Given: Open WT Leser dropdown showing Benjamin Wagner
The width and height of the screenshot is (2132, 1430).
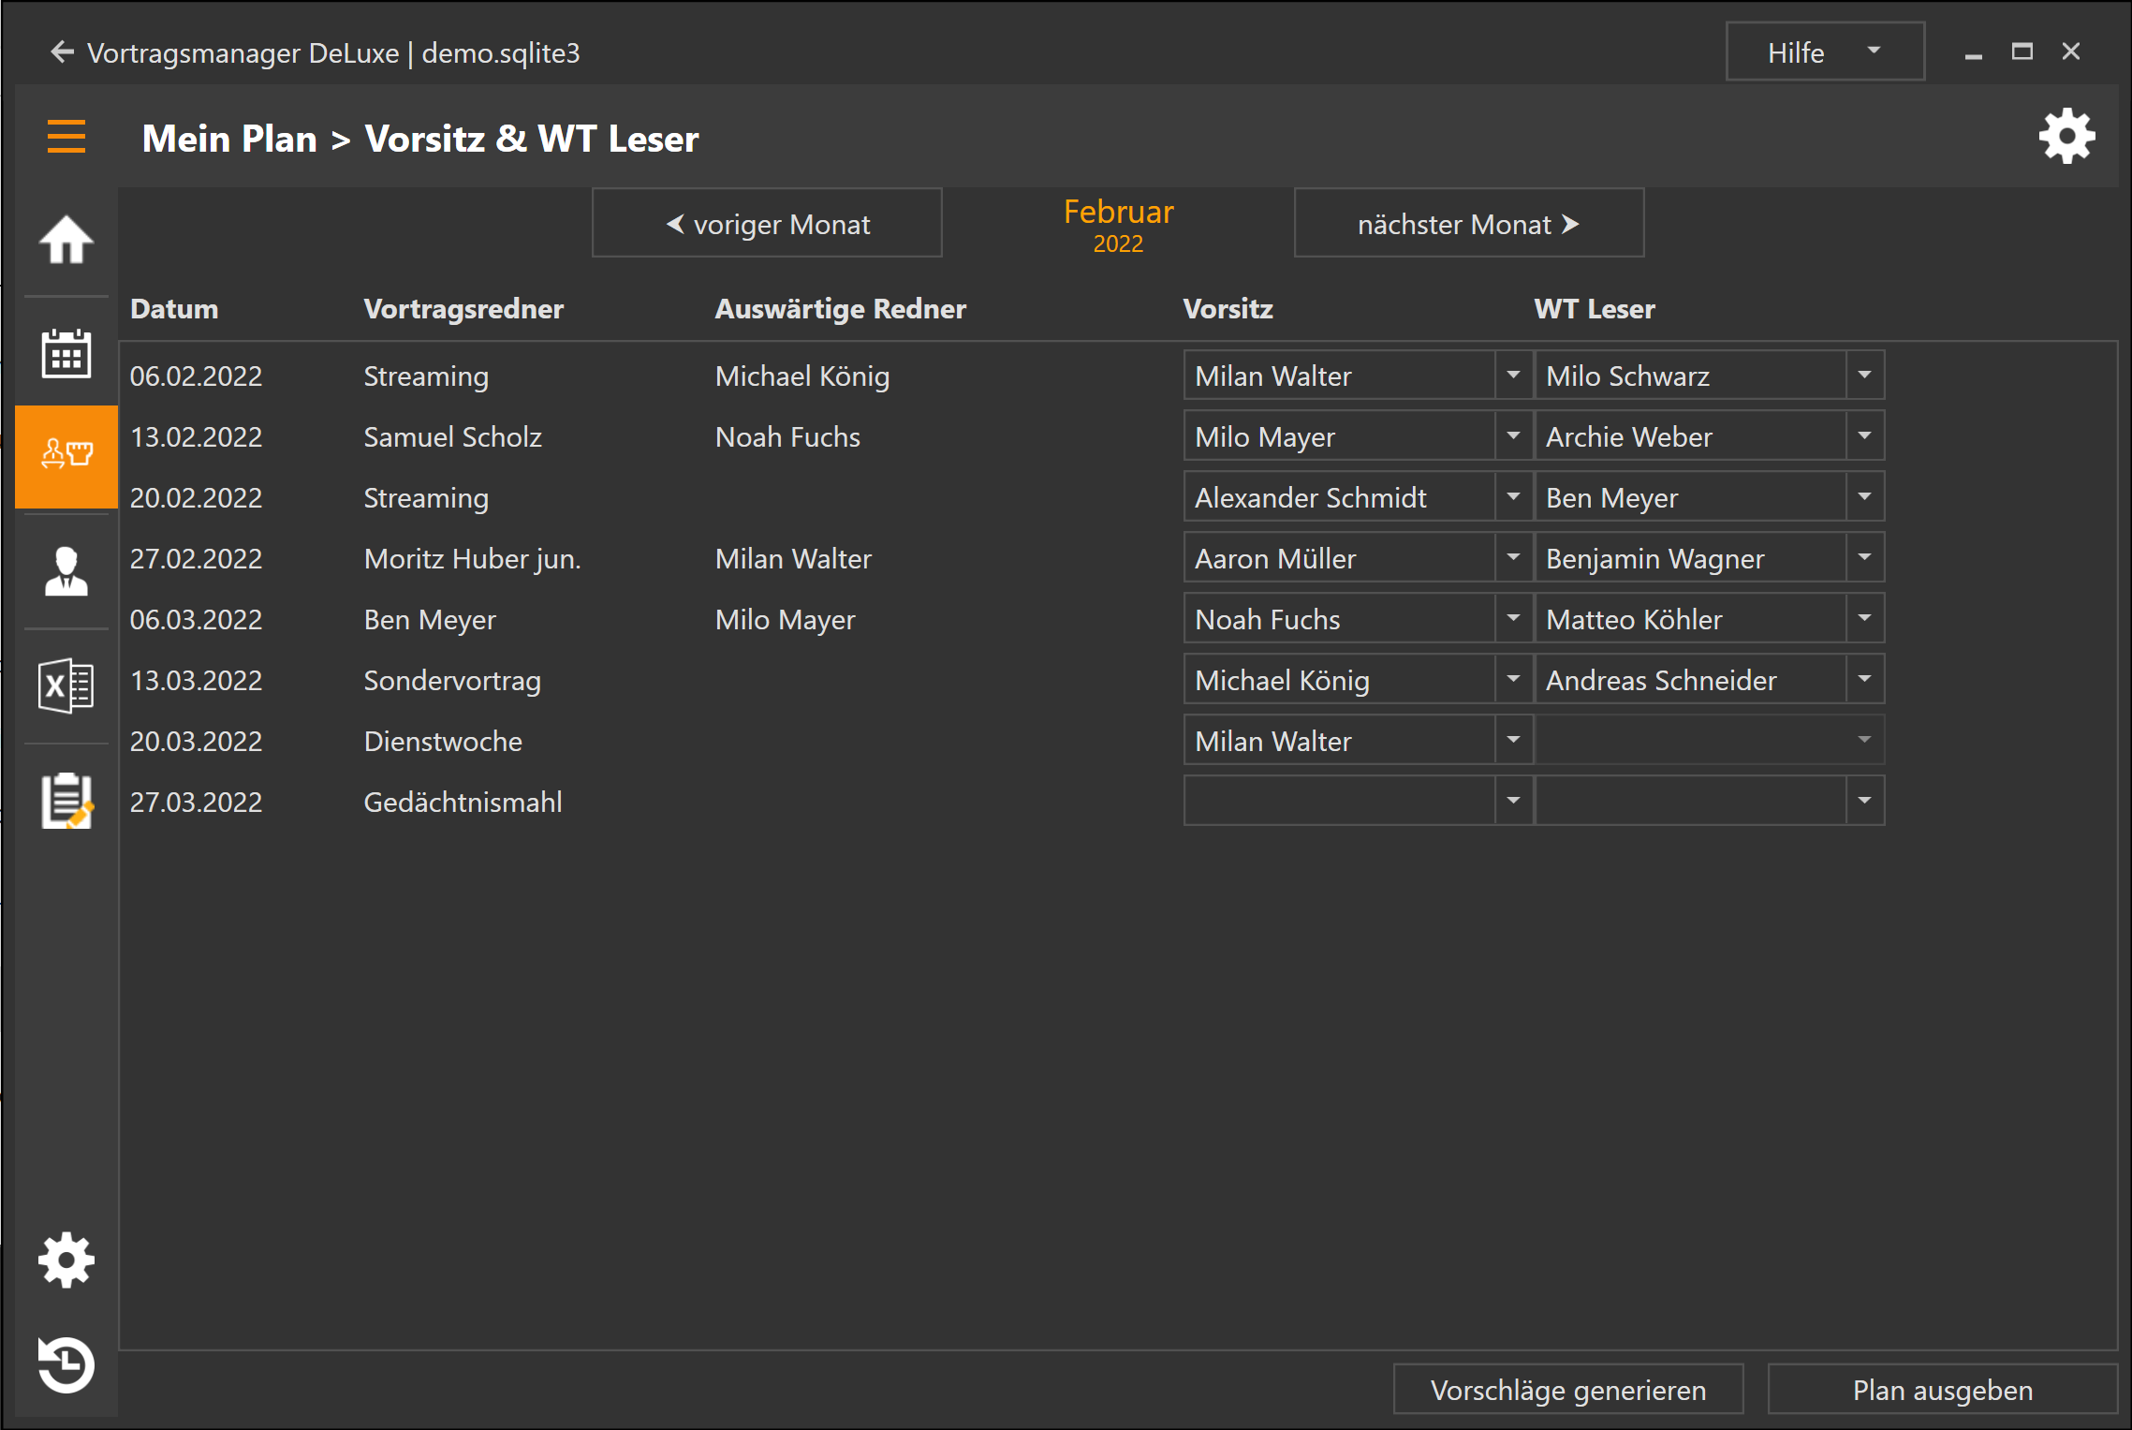Looking at the screenshot, I should [x=1709, y=558].
